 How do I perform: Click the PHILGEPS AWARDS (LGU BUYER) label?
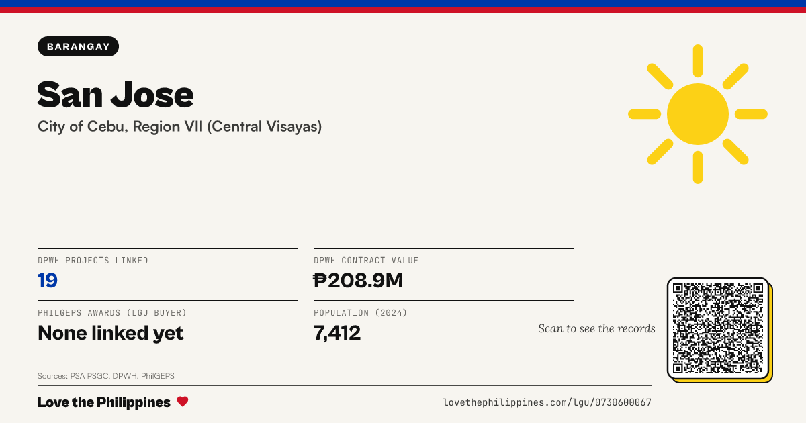tap(112, 313)
